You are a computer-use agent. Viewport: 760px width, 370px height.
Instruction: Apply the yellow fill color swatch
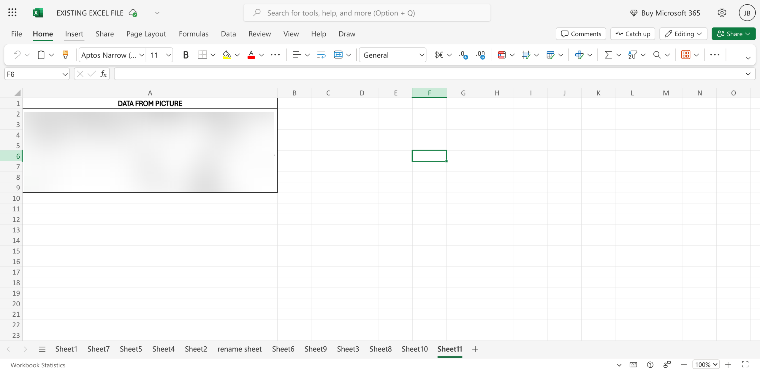pos(227,55)
